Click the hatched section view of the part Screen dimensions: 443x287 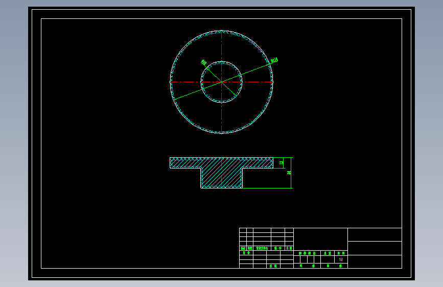(221, 173)
